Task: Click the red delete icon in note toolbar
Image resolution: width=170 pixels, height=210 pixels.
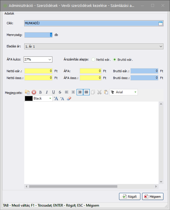Action: 34,92
